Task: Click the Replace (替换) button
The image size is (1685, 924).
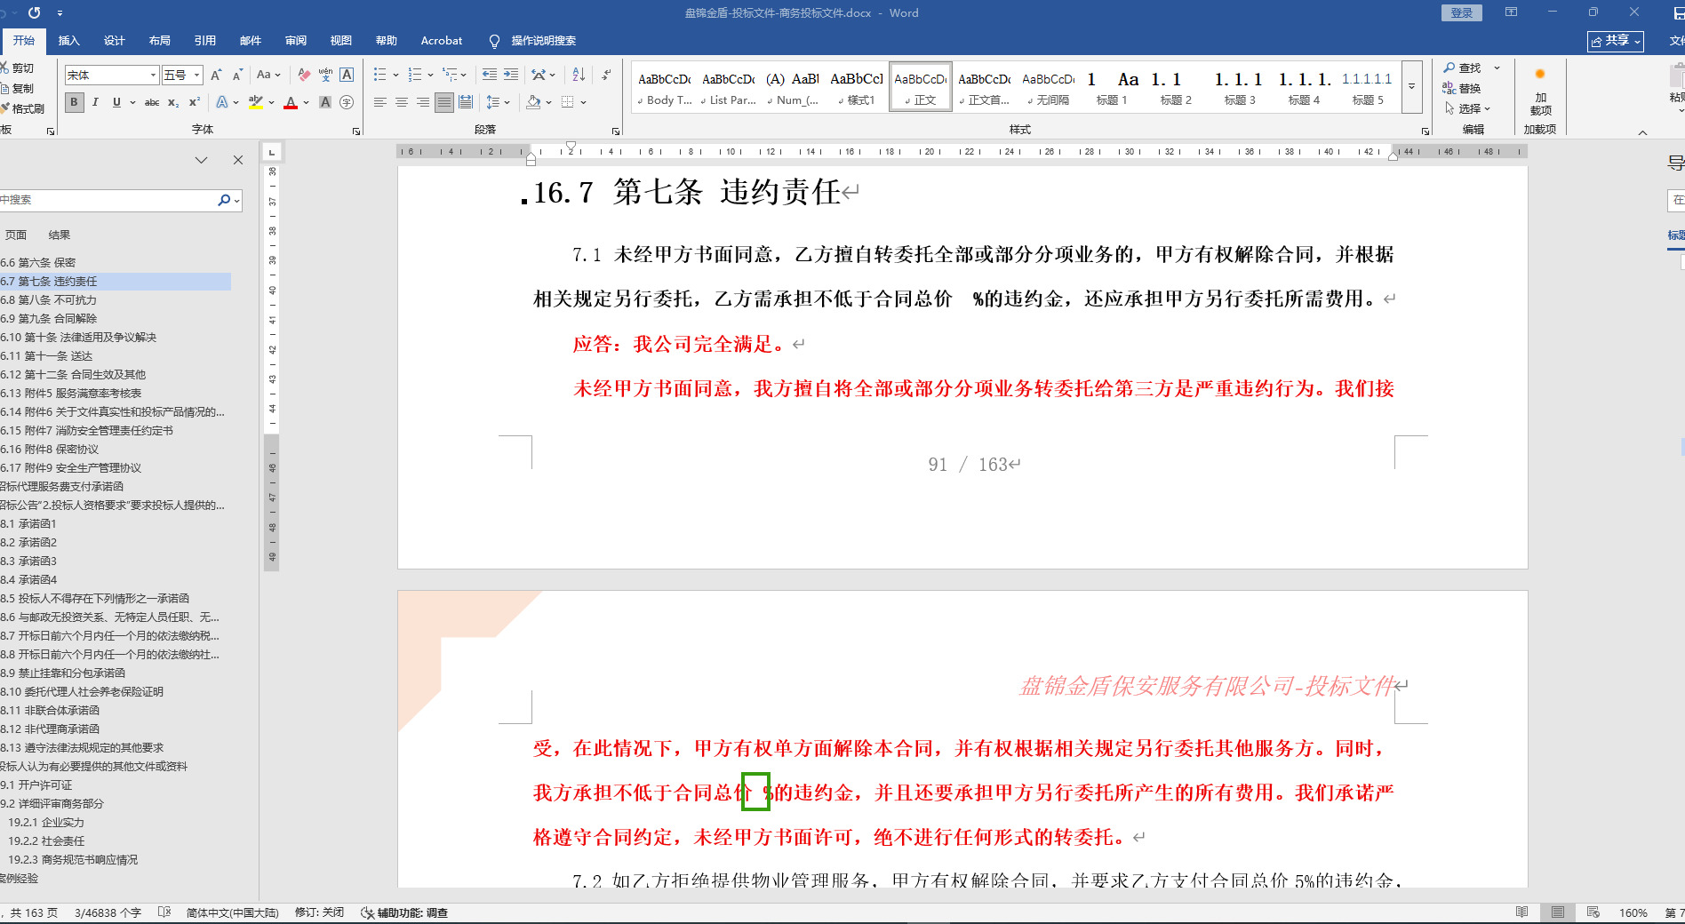Action: click(1462, 88)
